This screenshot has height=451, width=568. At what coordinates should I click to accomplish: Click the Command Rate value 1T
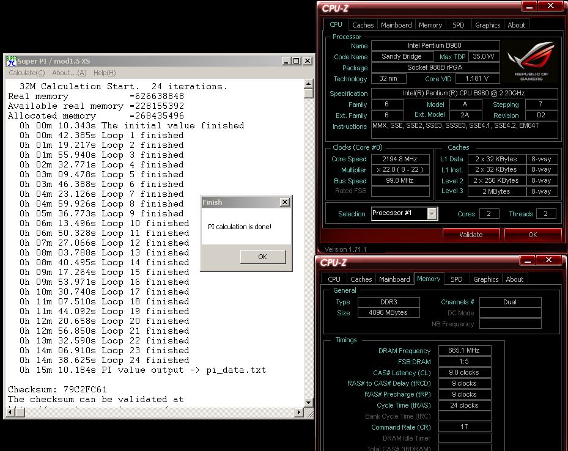pos(465,427)
